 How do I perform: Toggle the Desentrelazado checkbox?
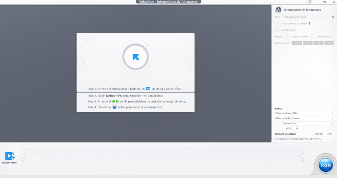point(277,30)
